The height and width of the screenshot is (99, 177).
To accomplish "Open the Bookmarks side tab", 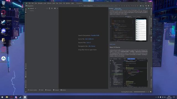I will (x=26, y=74).
